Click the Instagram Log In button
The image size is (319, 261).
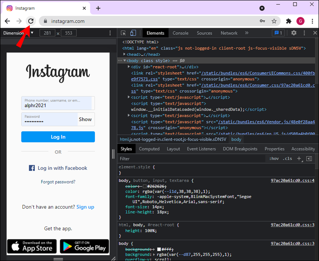[x=58, y=137]
